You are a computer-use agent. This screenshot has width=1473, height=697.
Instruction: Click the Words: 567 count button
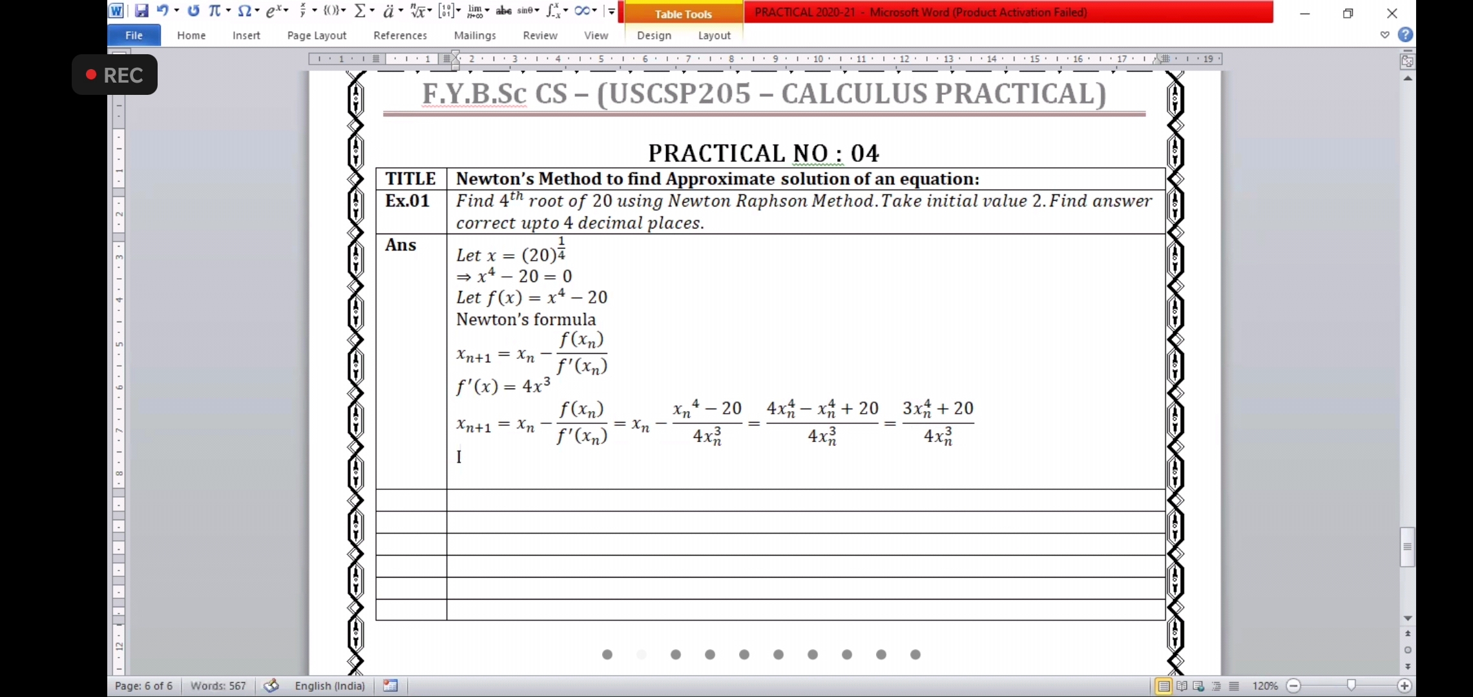click(218, 685)
